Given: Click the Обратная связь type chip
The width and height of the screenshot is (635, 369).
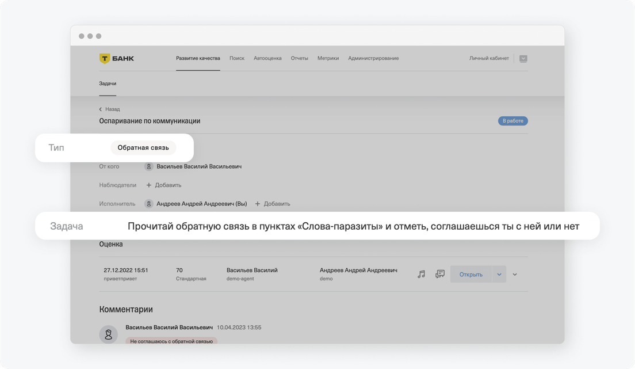Looking at the screenshot, I should pos(143,147).
